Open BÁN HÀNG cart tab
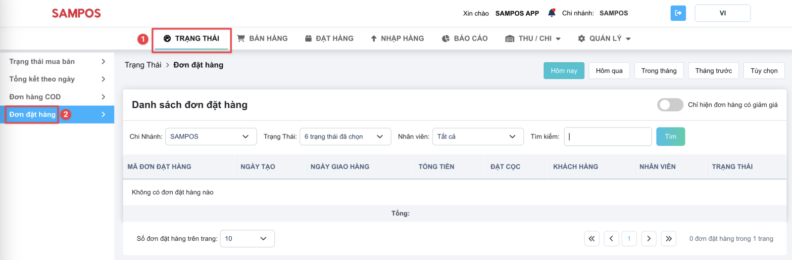Screen dimensions: 792x260 (262, 39)
